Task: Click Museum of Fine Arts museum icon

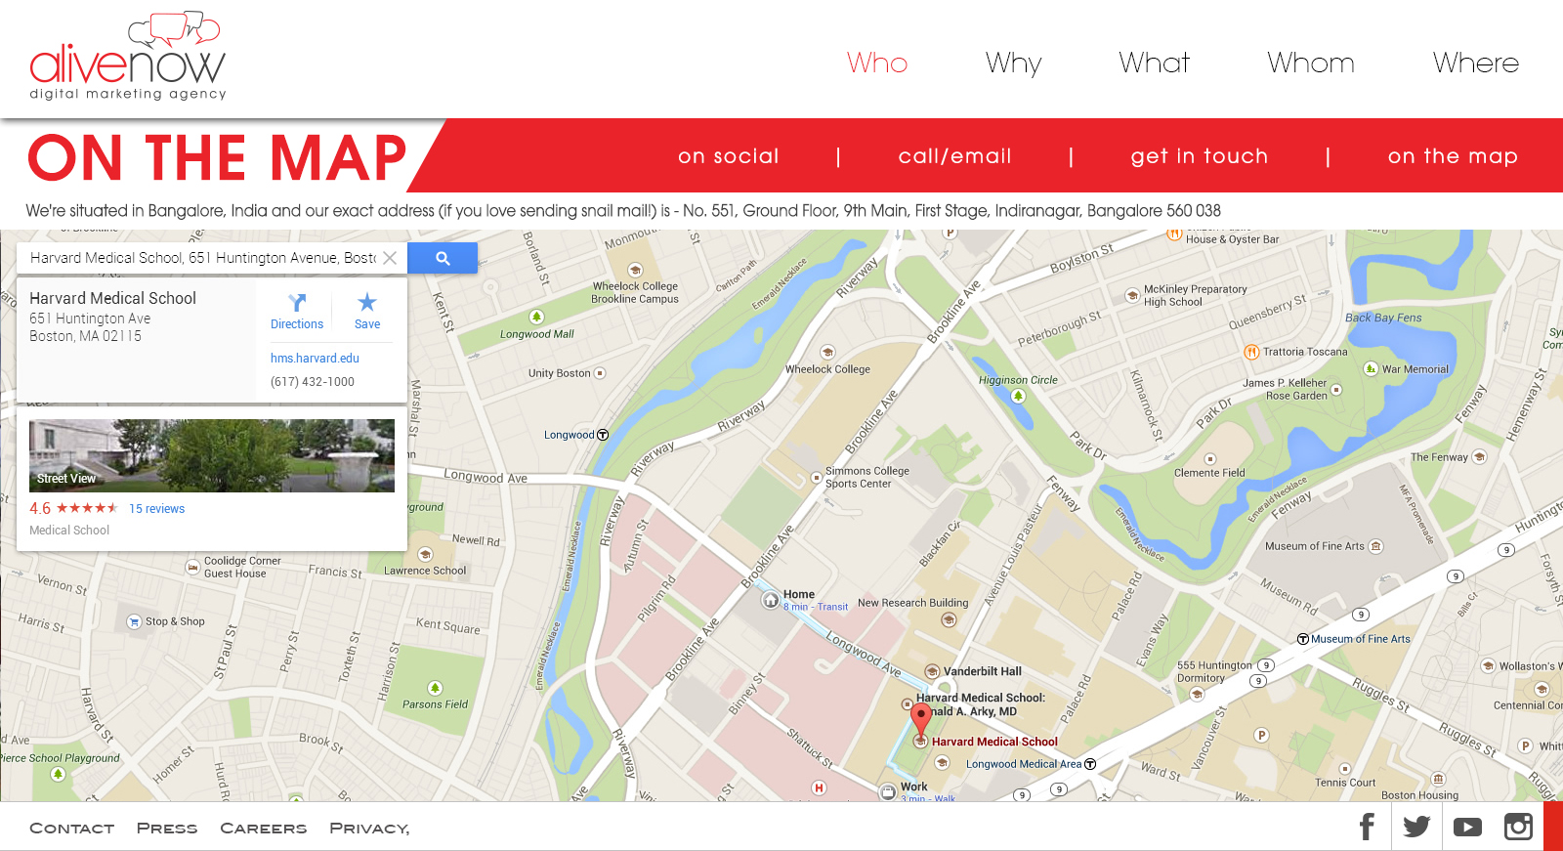Action: 1375,546
